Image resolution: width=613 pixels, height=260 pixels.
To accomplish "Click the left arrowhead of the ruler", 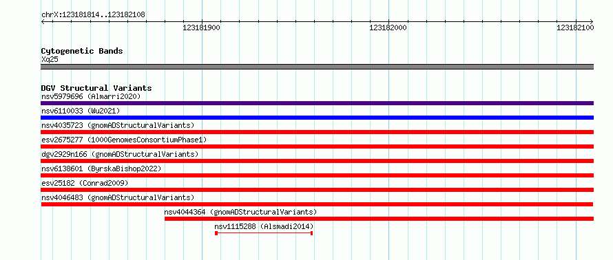I will click(43, 21).
